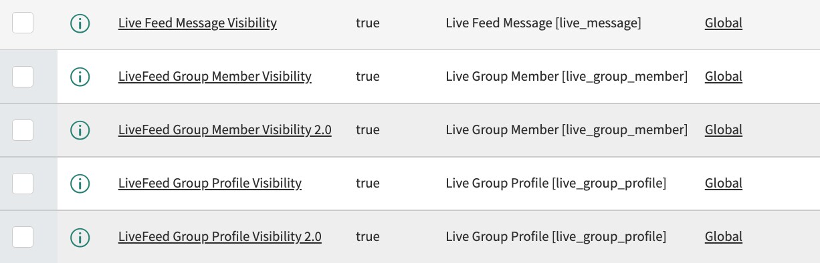Click Global link in the live_message row

coord(724,23)
